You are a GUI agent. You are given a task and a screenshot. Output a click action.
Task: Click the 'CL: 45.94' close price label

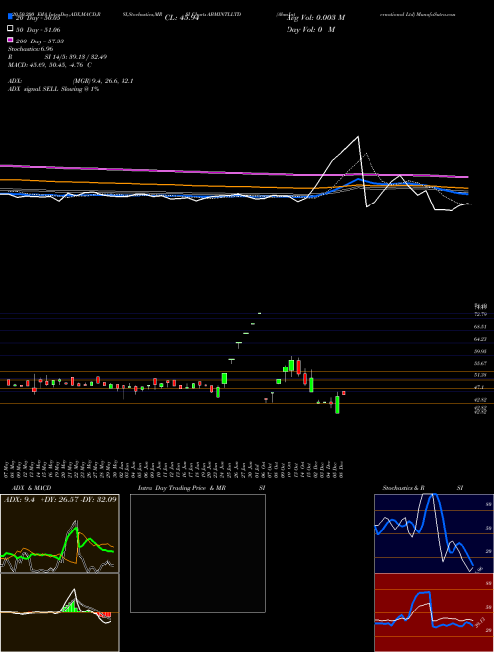tap(181, 18)
